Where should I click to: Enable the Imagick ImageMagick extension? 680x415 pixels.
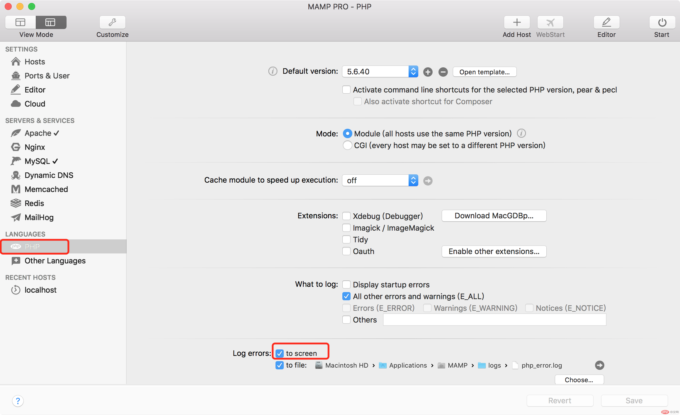pos(346,227)
